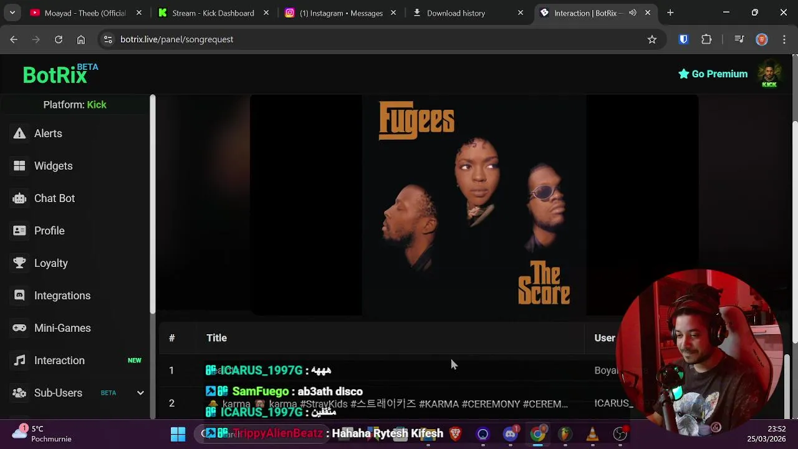The height and width of the screenshot is (449, 798).
Task: Open Chrome three-dot menu
Action: 784,39
